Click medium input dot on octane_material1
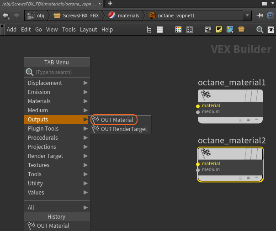276x231 pixels. click(198, 112)
